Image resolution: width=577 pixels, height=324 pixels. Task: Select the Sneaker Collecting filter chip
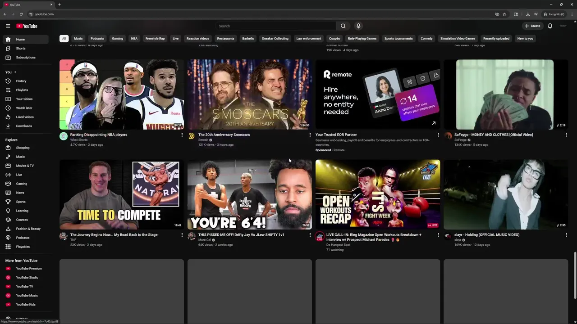(x=275, y=39)
